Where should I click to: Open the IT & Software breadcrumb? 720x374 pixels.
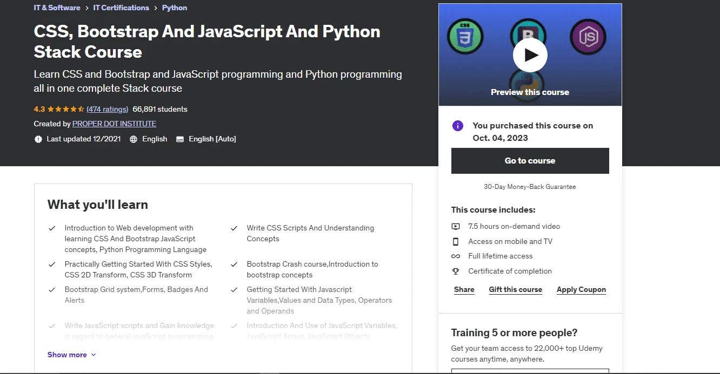point(57,8)
